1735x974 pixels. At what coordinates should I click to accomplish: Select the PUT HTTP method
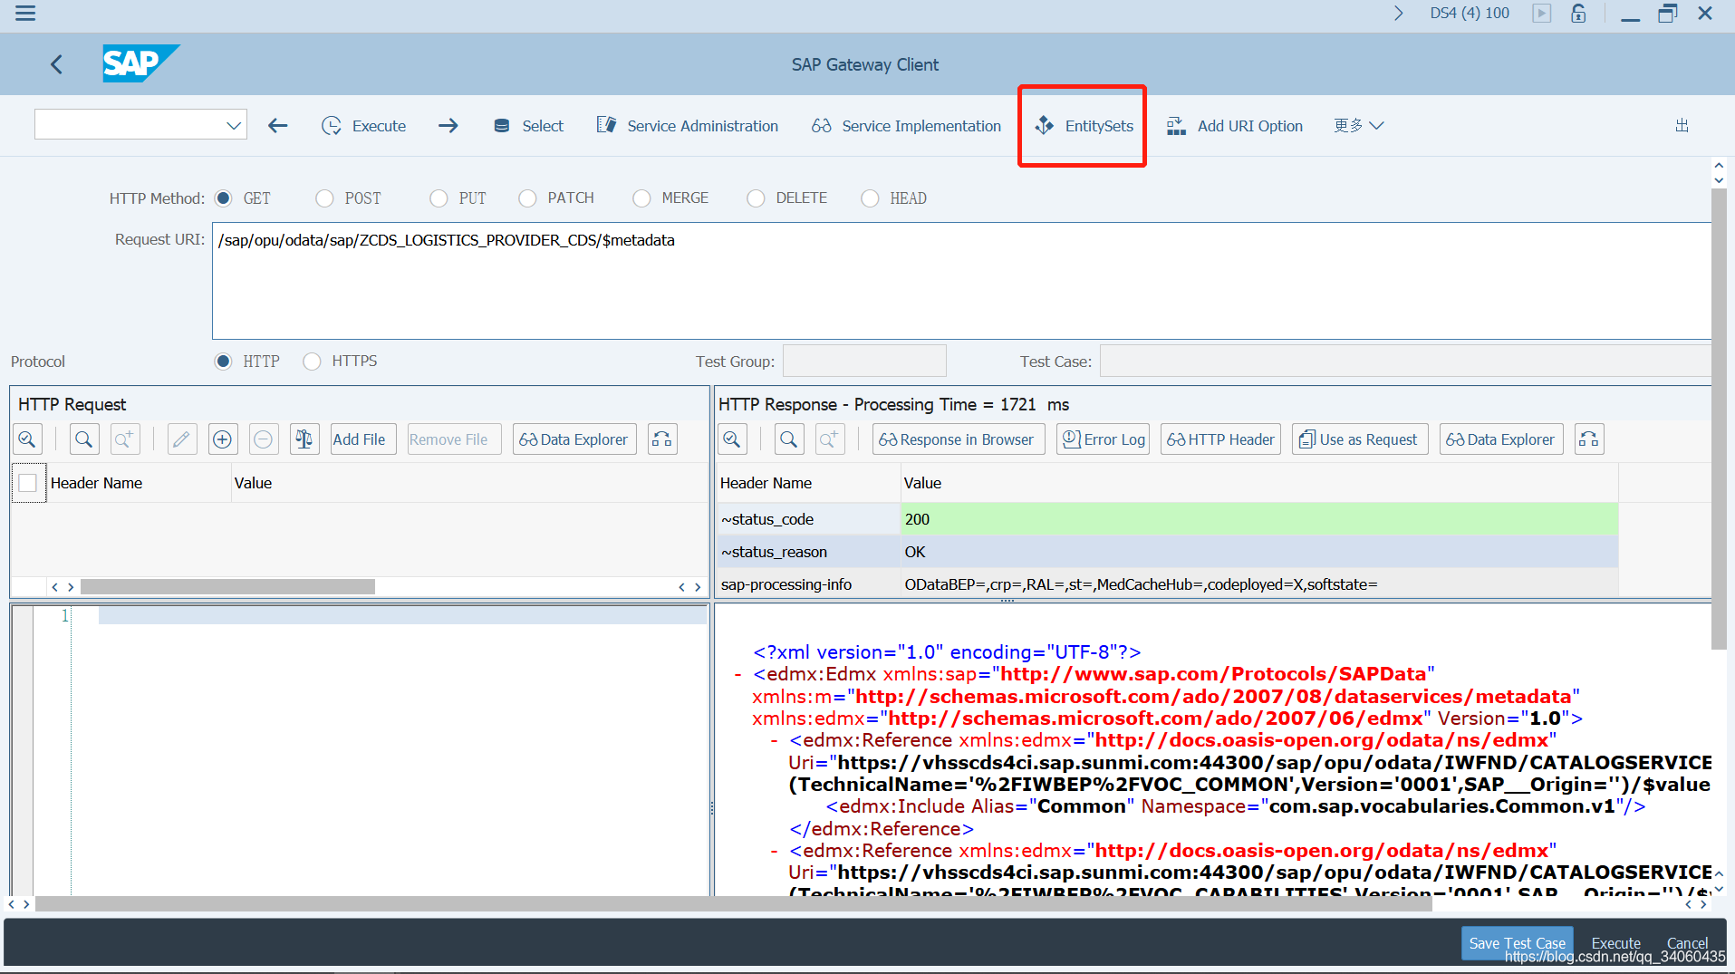click(439, 198)
